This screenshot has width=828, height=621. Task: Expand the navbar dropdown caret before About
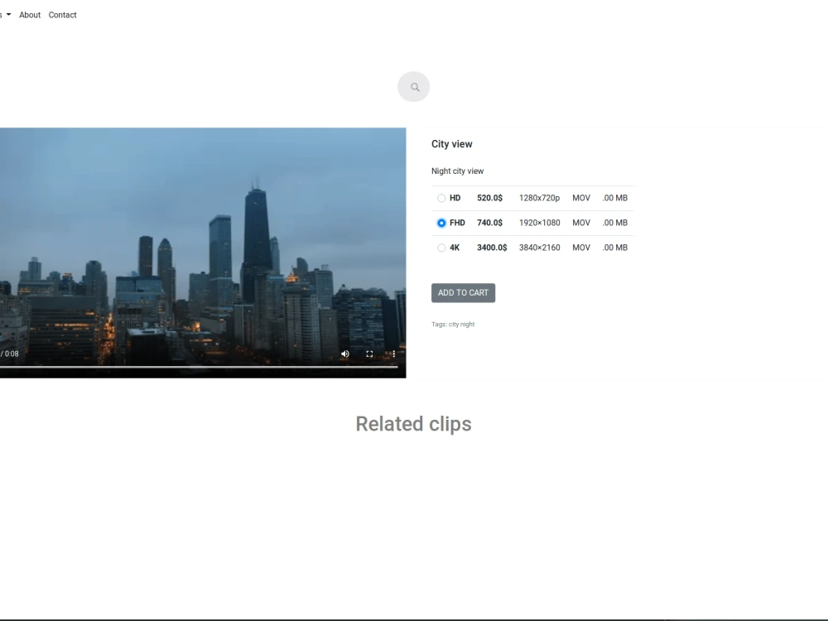click(x=8, y=15)
